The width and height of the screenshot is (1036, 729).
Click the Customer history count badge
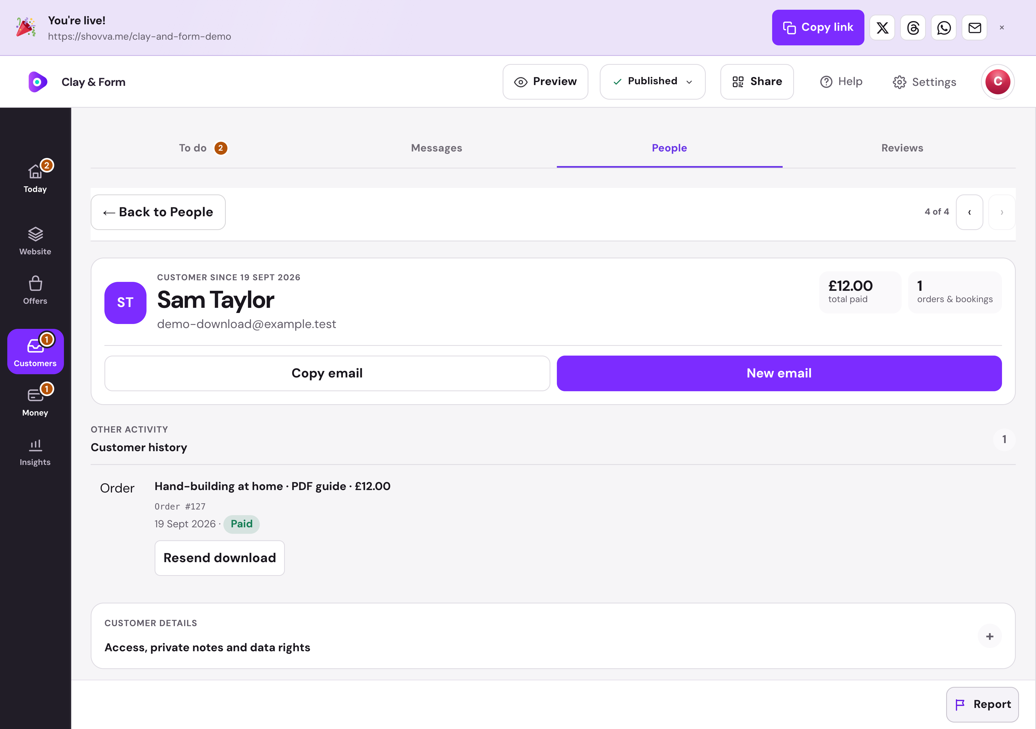pyautogui.click(x=1004, y=440)
